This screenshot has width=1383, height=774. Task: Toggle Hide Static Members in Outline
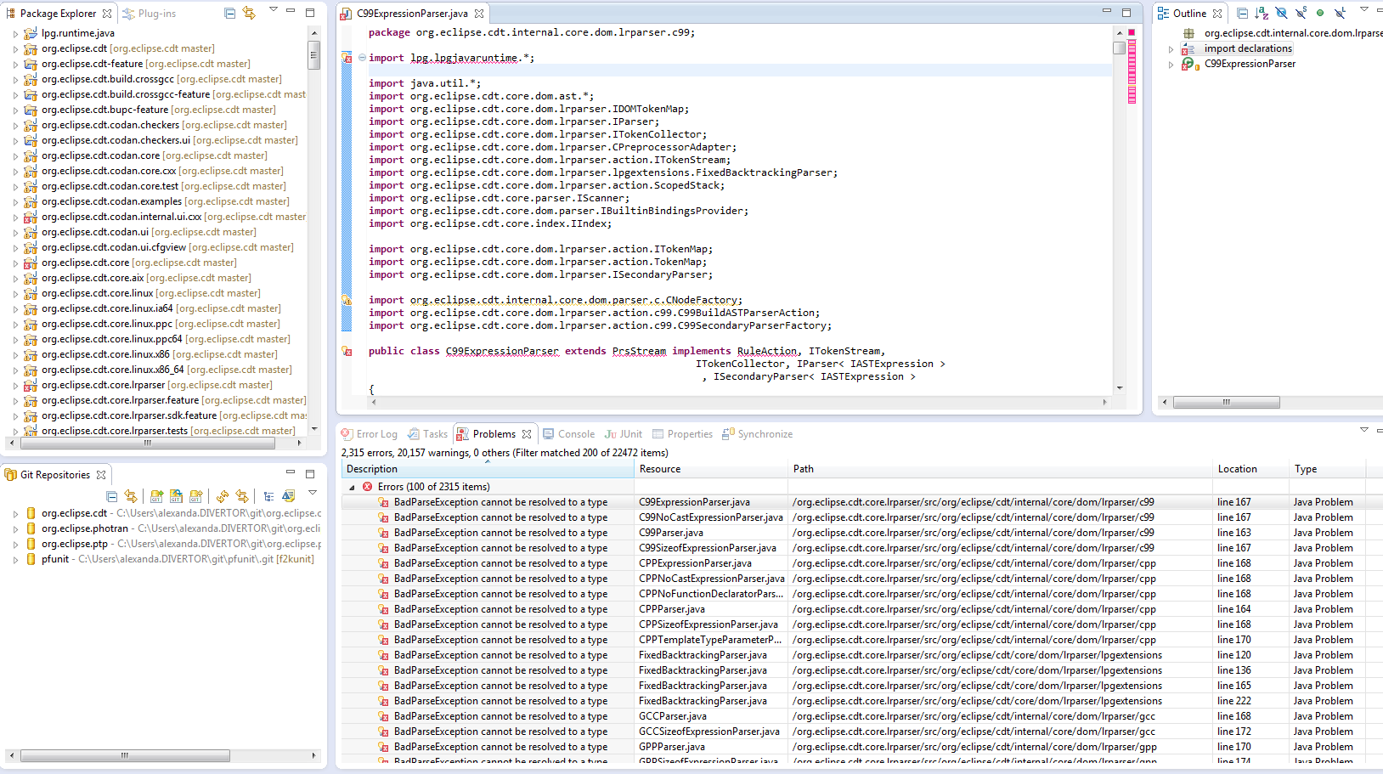(x=1301, y=14)
